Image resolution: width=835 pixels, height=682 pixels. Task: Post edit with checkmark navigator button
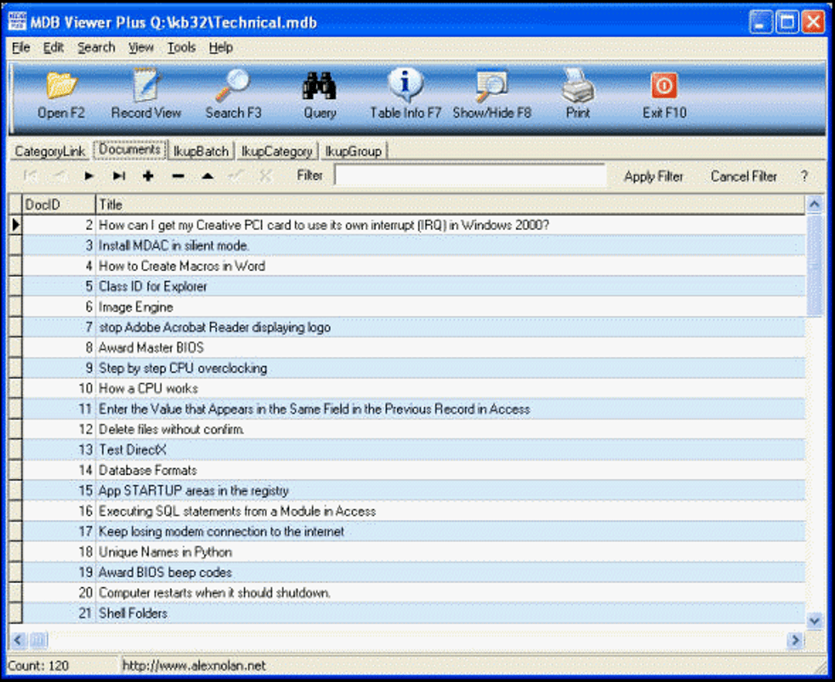(x=237, y=176)
